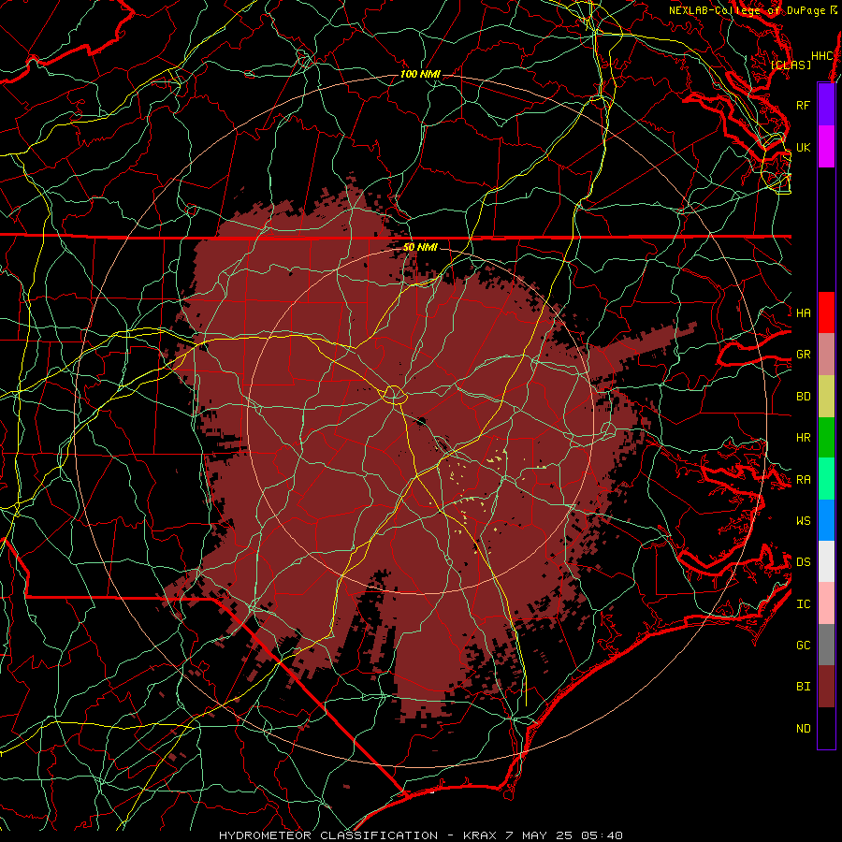The image size is (842, 842).
Task: Click the DS white legend swatch
Action: pyautogui.click(x=826, y=561)
